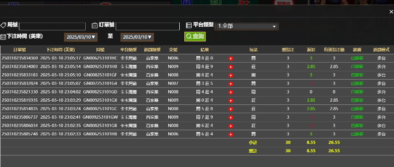The image size is (394, 167).
Task: Focus the 訂單號 input field
Action: (x=148, y=26)
